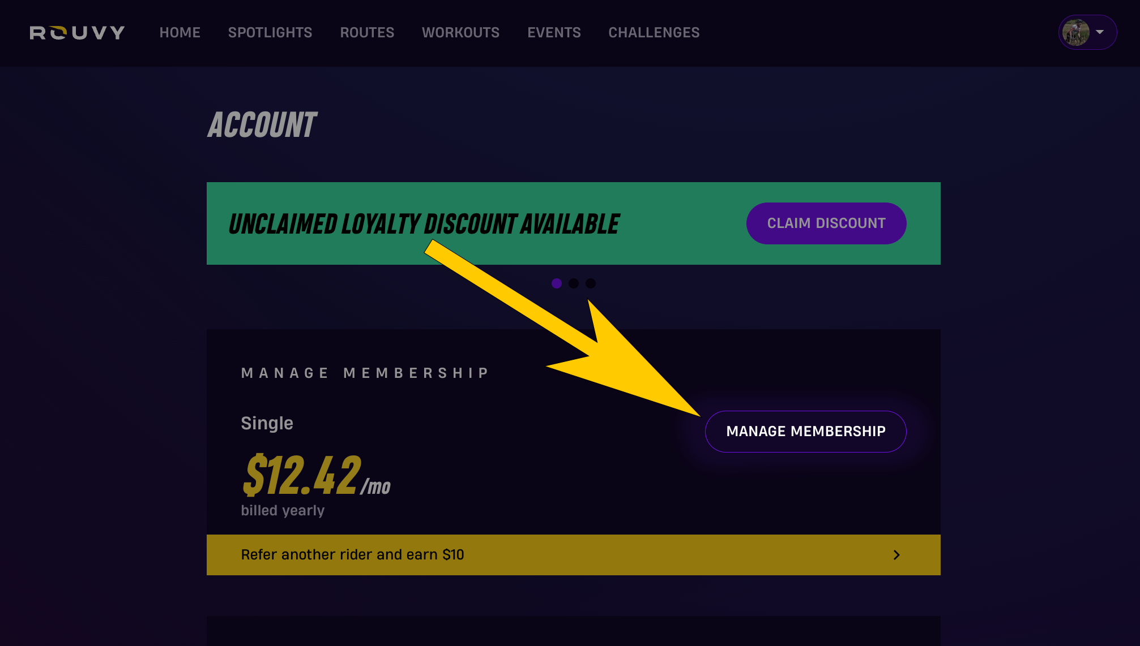The image size is (1140, 646).
Task: Navigate to ROUTES
Action: 367,33
